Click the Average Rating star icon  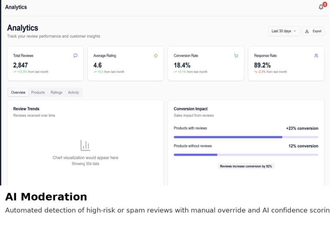[x=156, y=55]
